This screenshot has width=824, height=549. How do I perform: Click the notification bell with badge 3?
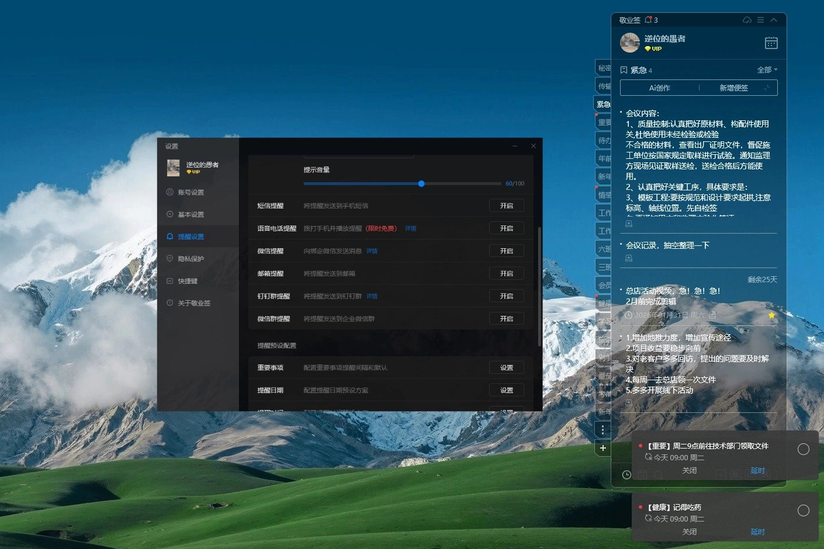648,20
